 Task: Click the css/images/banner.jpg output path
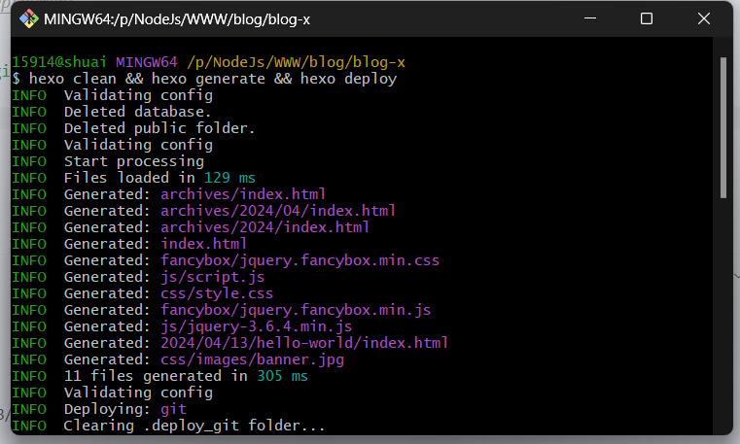252,359
